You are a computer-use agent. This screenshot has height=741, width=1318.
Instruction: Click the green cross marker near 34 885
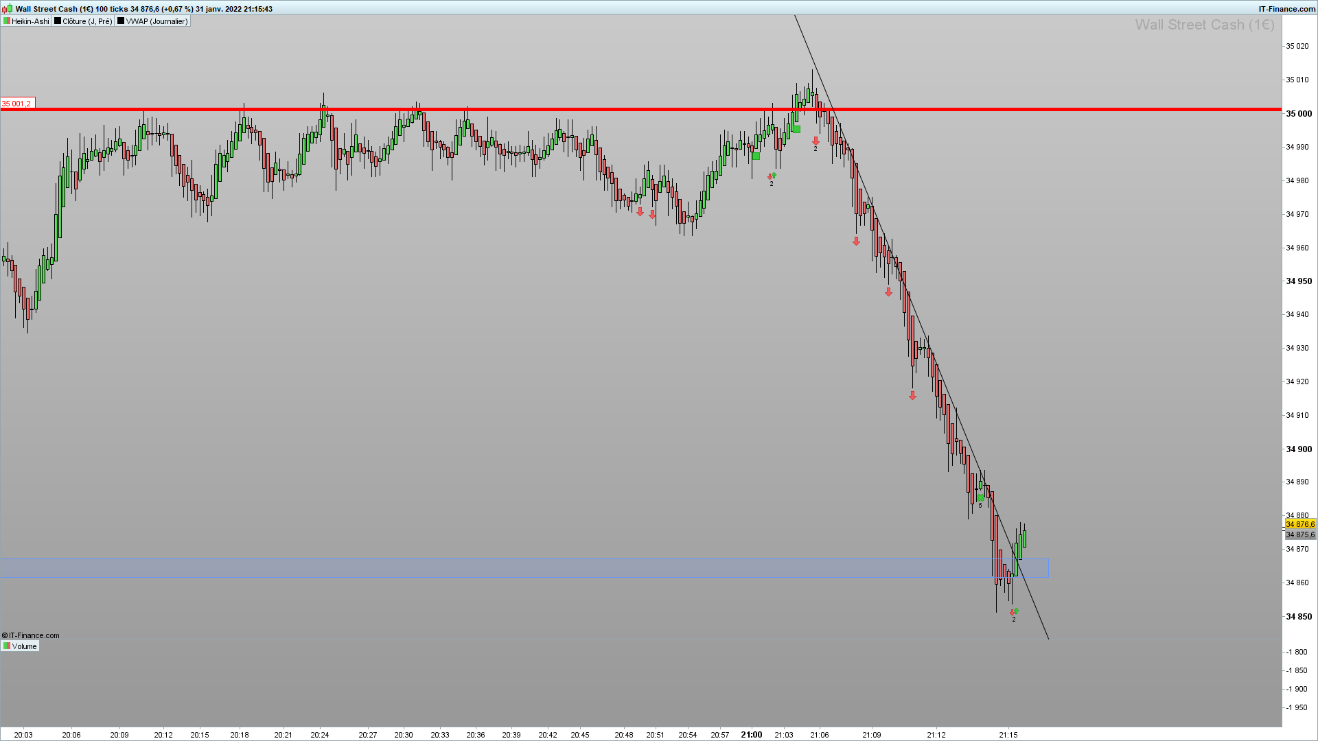tap(980, 497)
